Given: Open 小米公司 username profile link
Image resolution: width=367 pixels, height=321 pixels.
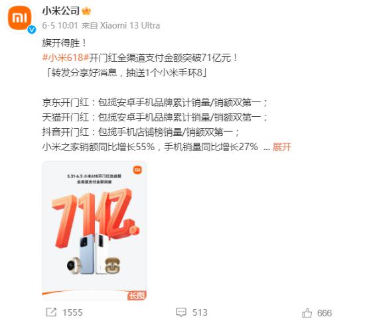Looking at the screenshot, I should click(61, 11).
